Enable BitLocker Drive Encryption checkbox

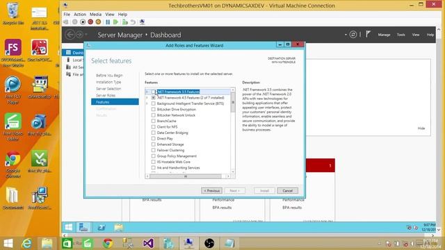click(153, 110)
